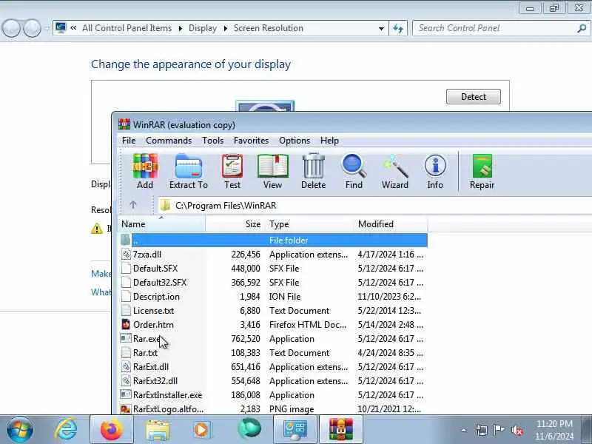This screenshot has width=592, height=444.
Task: Refresh the Control Panel address bar
Action: coord(398,28)
